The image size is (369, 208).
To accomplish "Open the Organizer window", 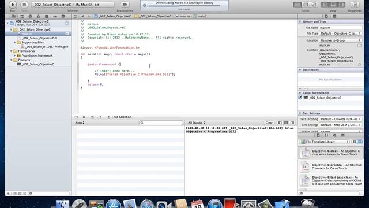I will (x=355, y=5).
